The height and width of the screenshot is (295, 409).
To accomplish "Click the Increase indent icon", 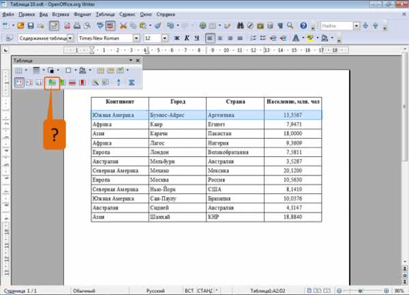I will tap(283, 38).
